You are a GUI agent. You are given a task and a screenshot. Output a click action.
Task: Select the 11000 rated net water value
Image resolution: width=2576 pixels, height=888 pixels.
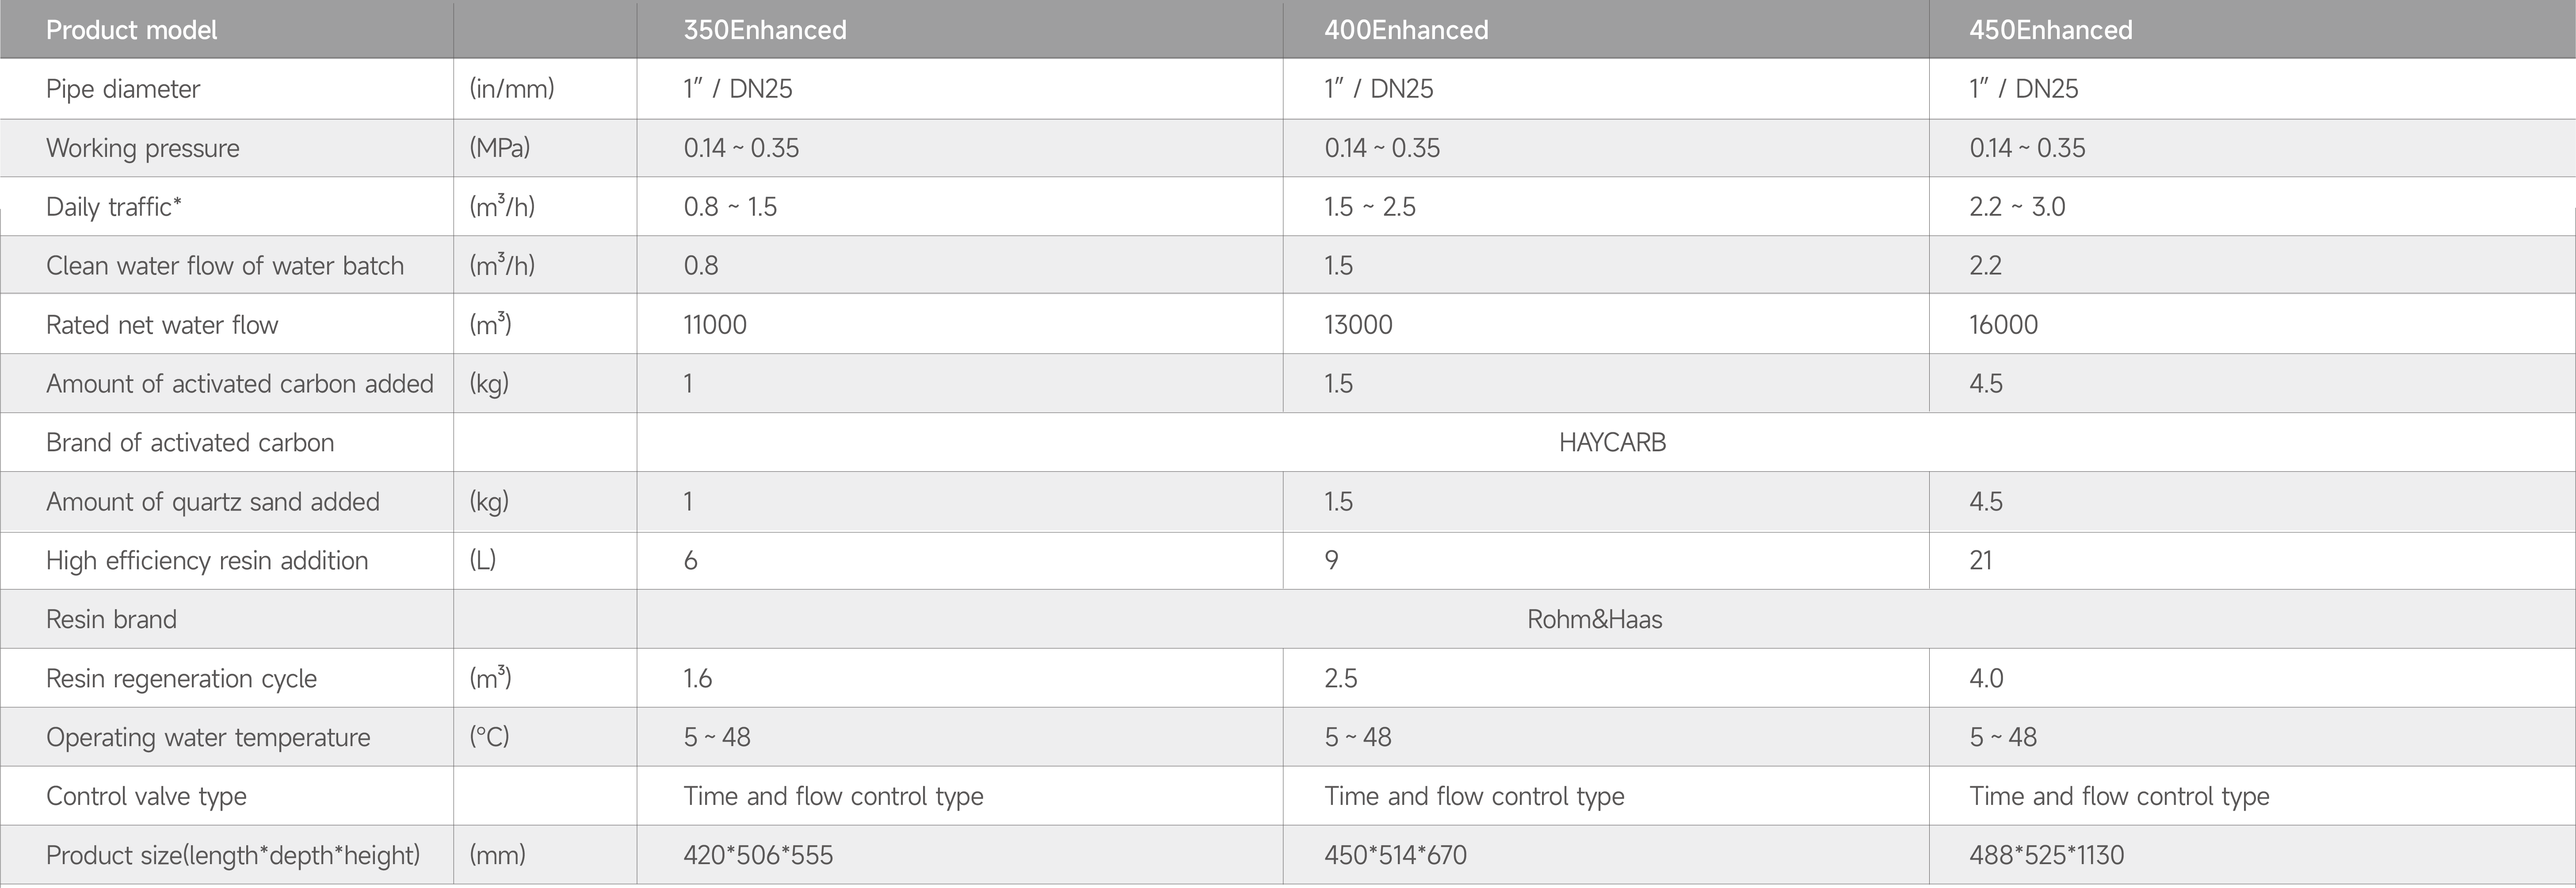715,325
